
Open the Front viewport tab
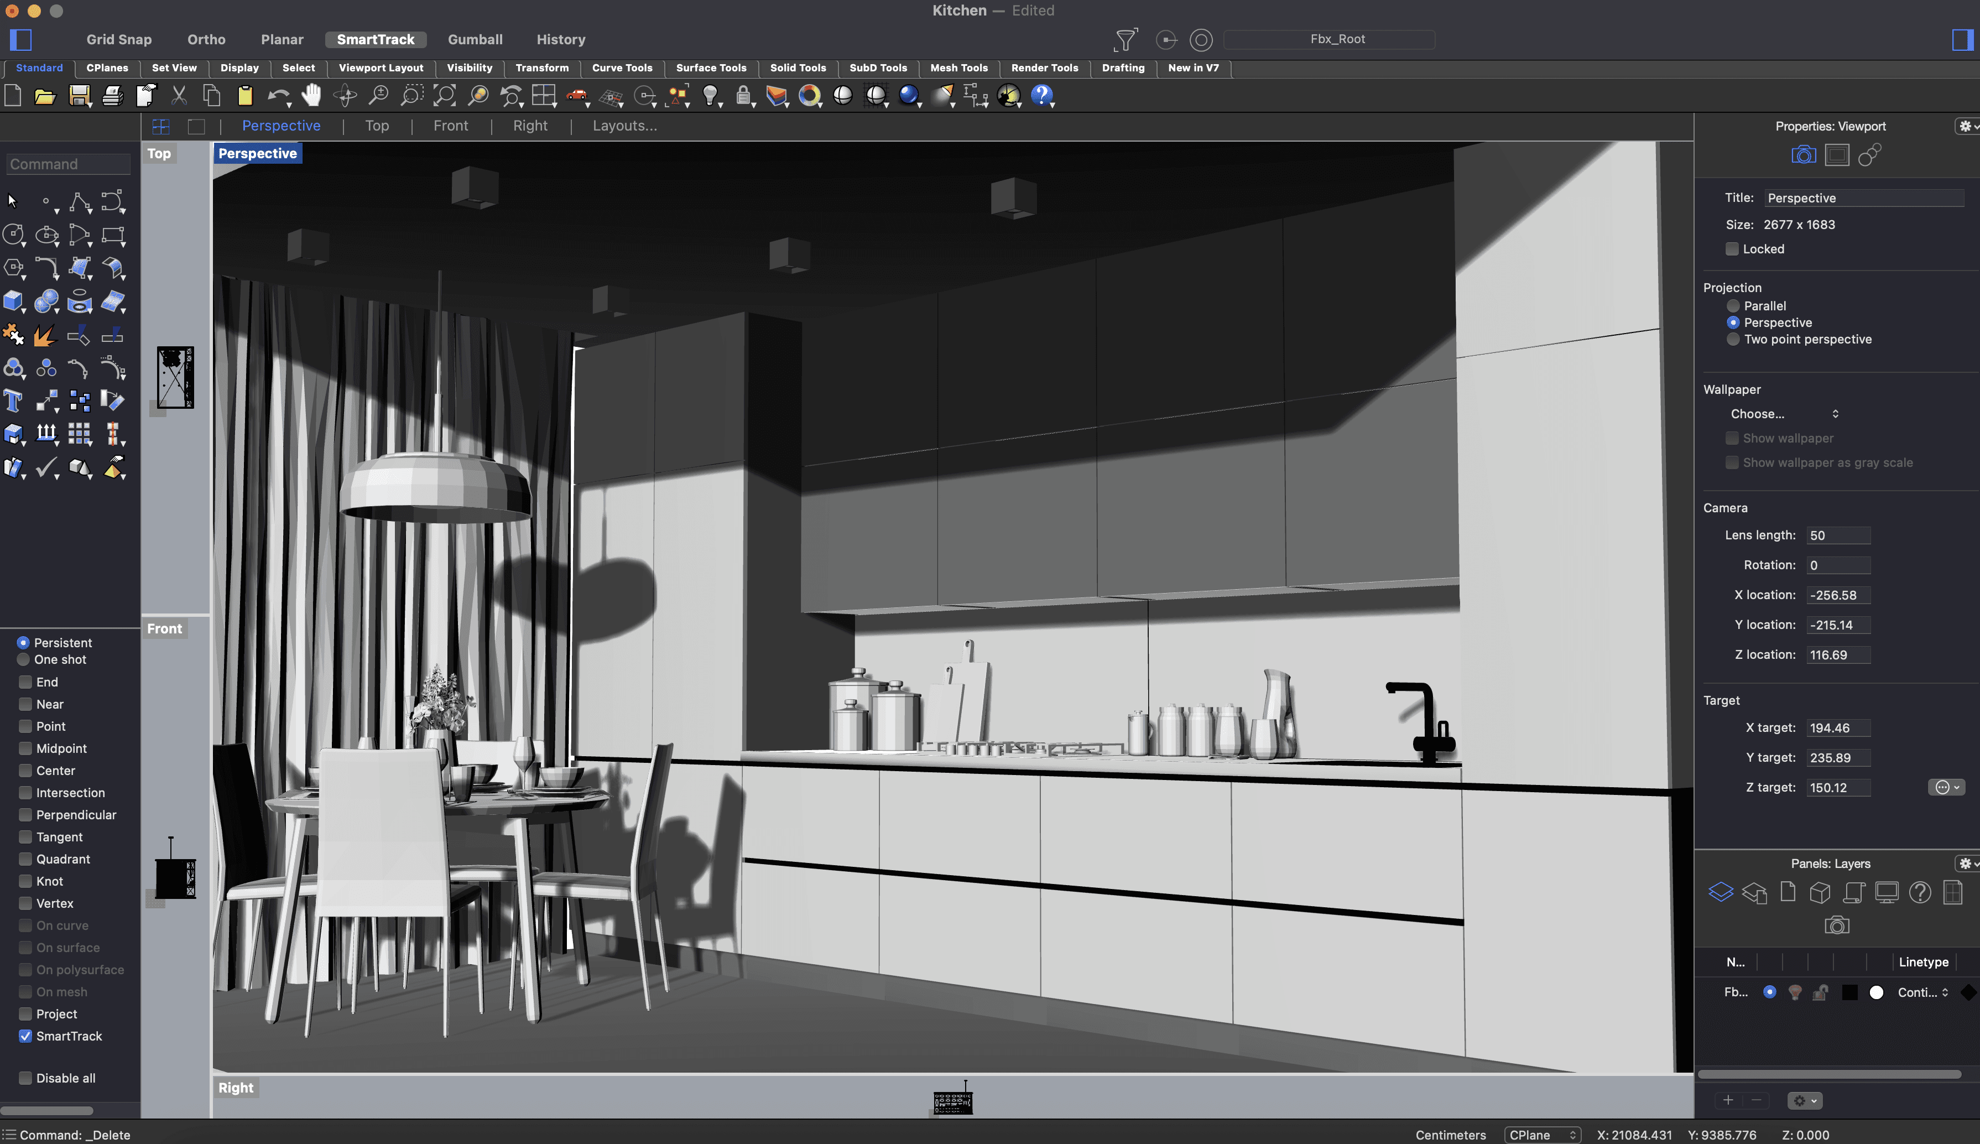(x=450, y=126)
